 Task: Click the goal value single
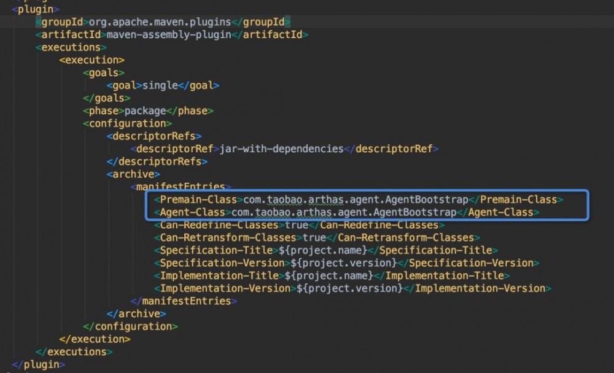(160, 85)
